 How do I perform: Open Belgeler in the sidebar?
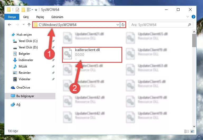[24, 54]
